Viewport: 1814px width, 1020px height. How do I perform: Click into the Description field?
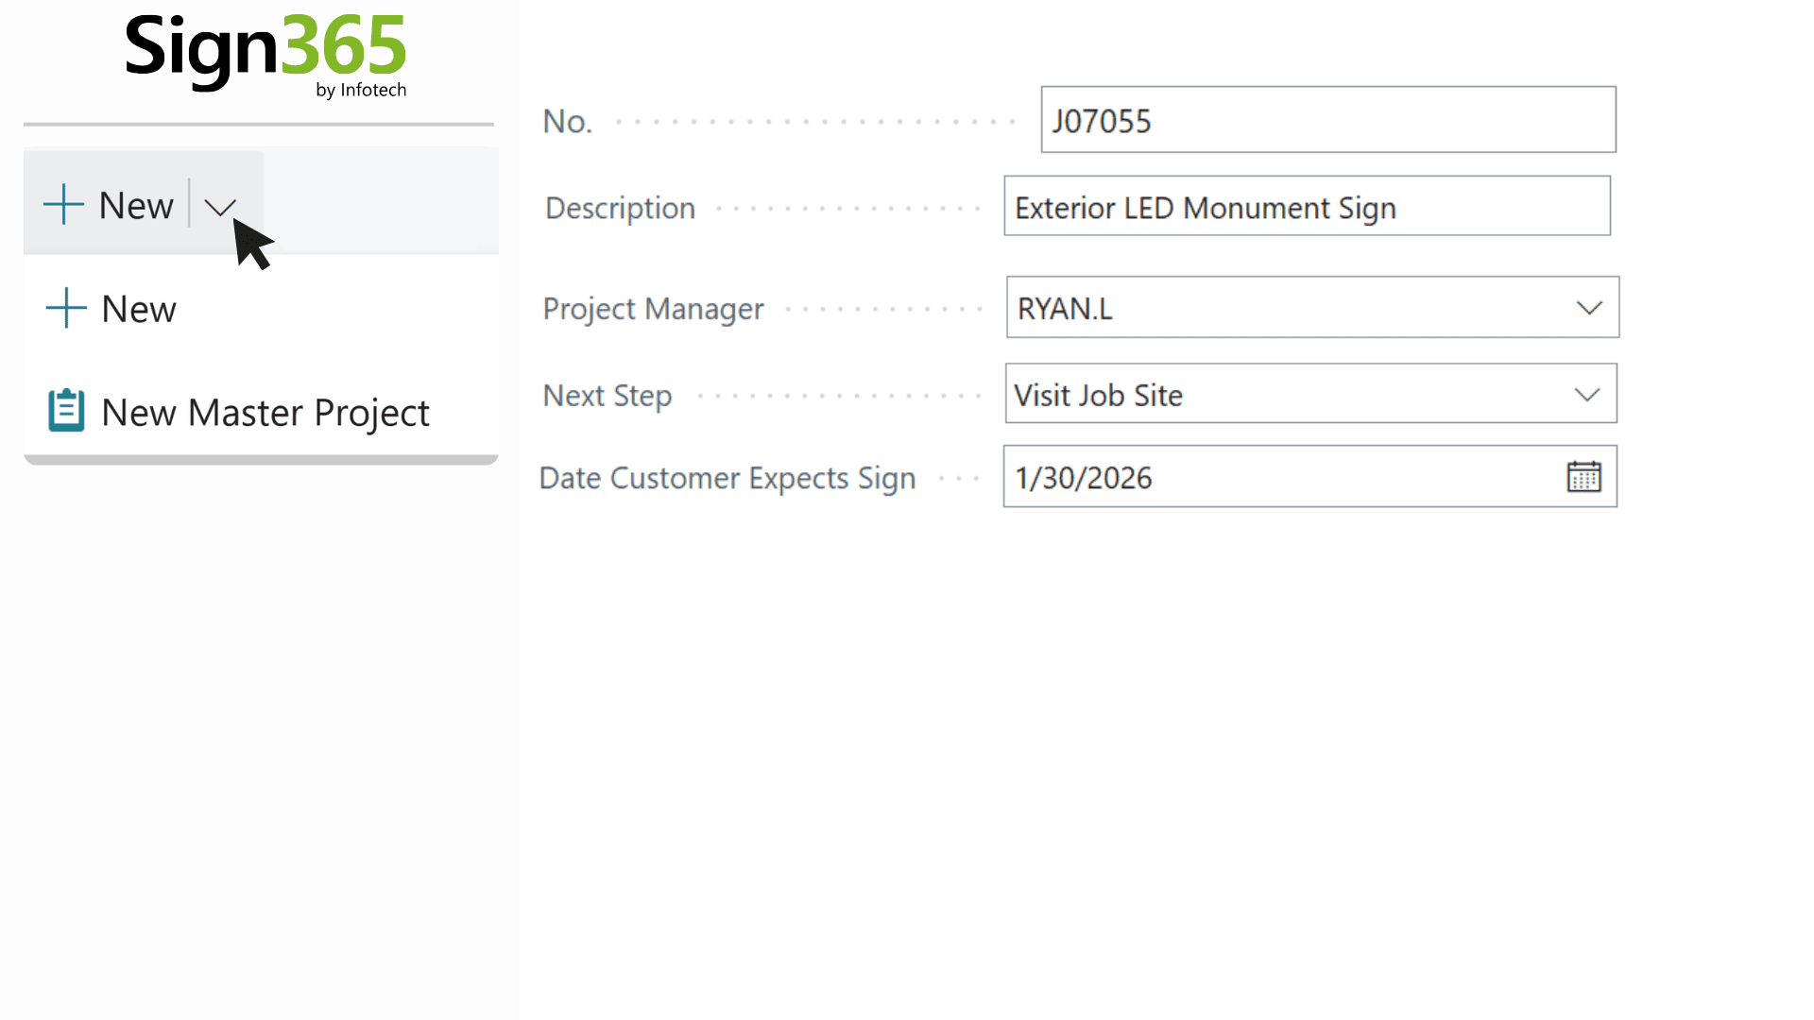(x=1307, y=207)
